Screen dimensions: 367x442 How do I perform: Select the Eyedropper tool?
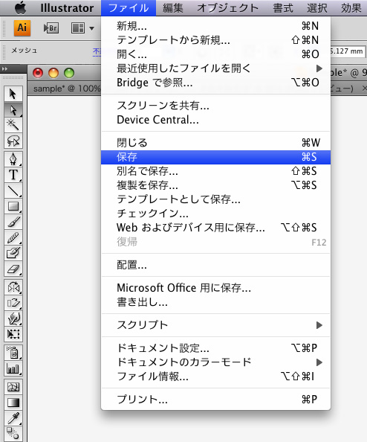tap(13, 418)
